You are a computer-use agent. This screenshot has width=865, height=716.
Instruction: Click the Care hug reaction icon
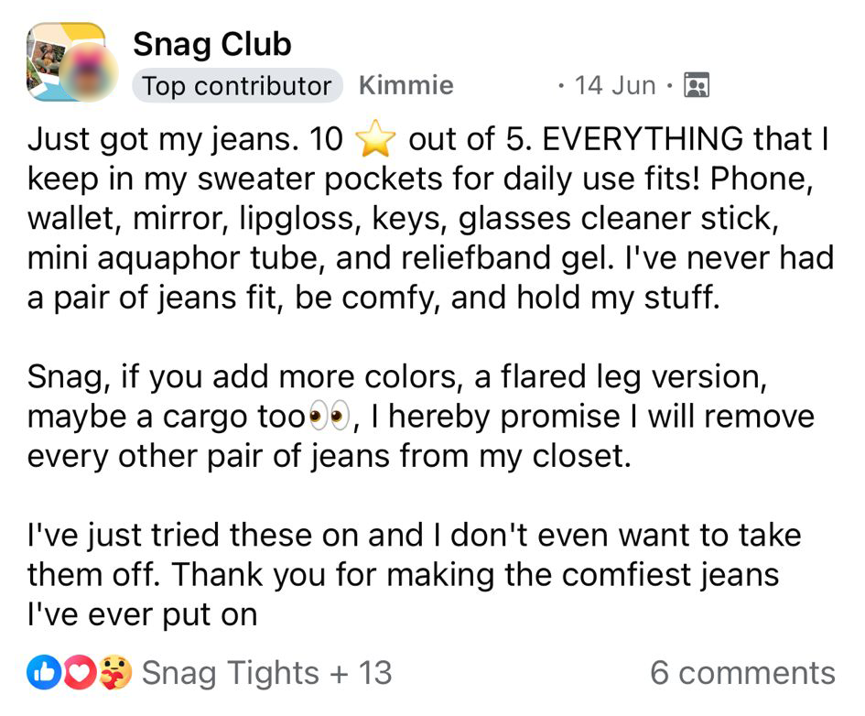pyautogui.click(x=113, y=673)
